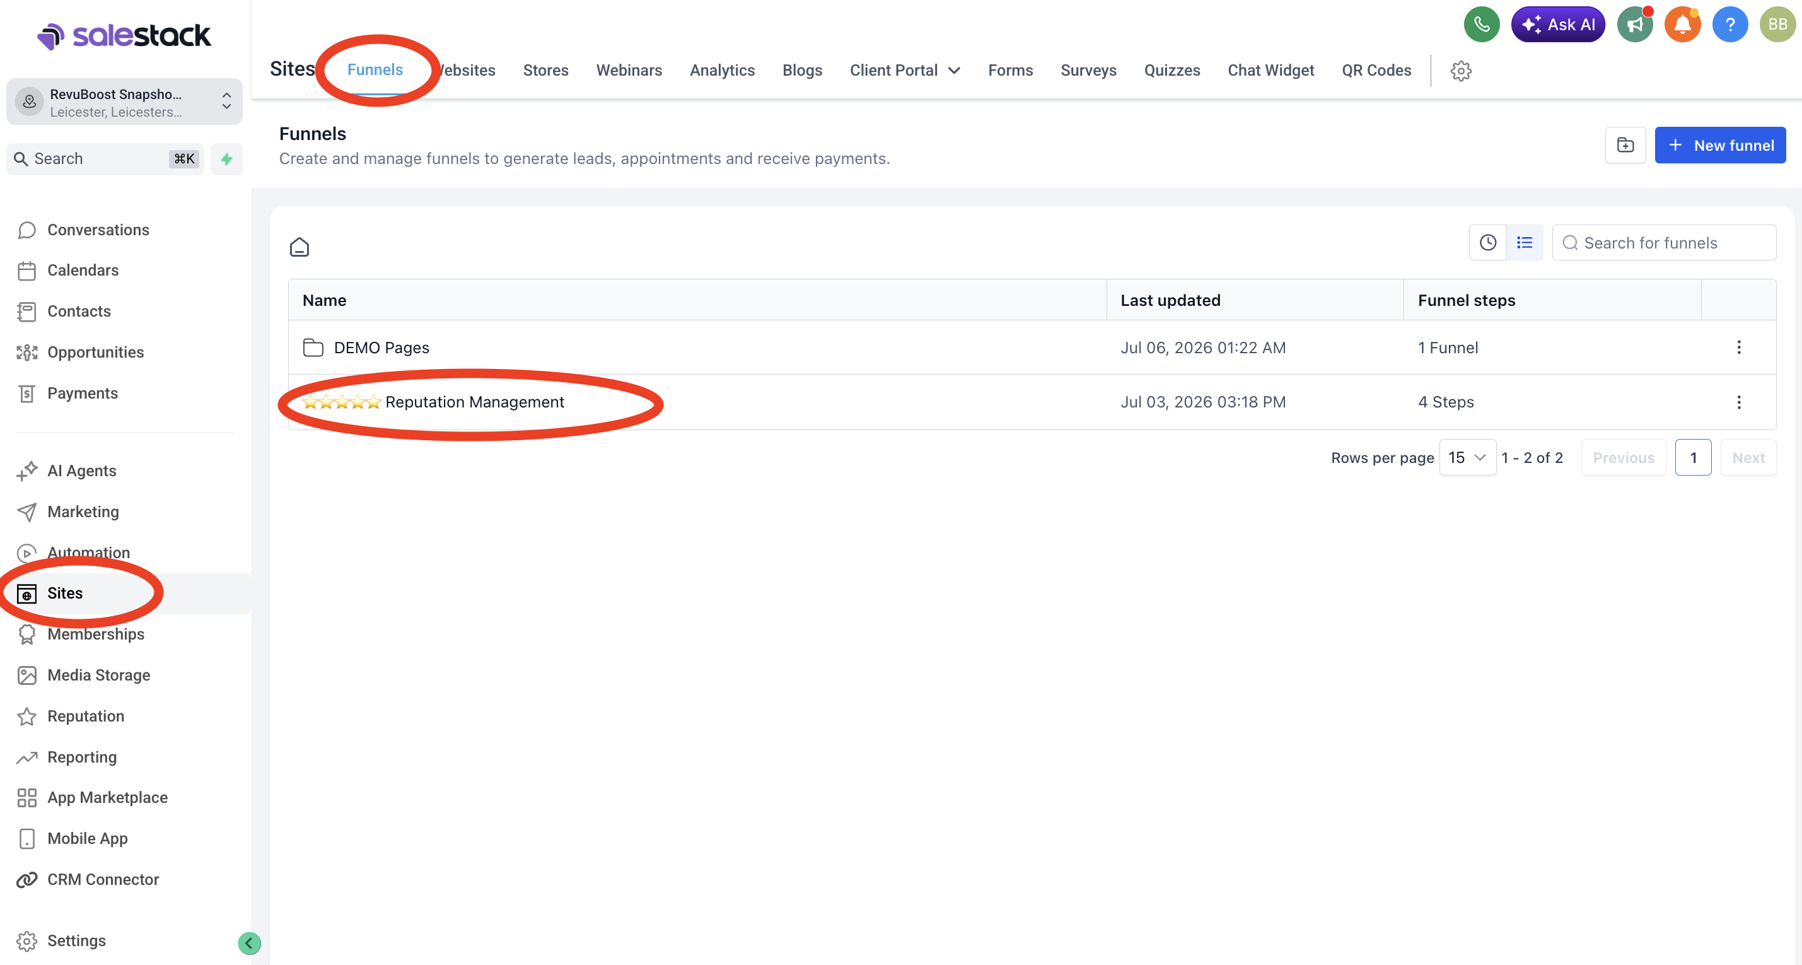This screenshot has width=1802, height=965.
Task: Switch to the Quizzes tab
Action: tap(1171, 70)
